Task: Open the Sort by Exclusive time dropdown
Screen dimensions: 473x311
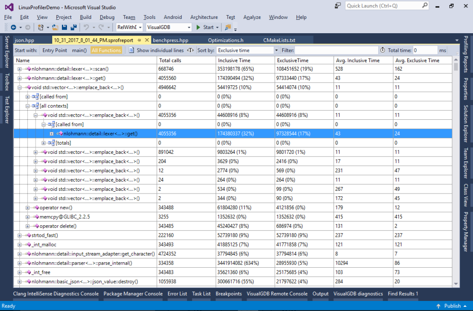Action: click(276, 50)
